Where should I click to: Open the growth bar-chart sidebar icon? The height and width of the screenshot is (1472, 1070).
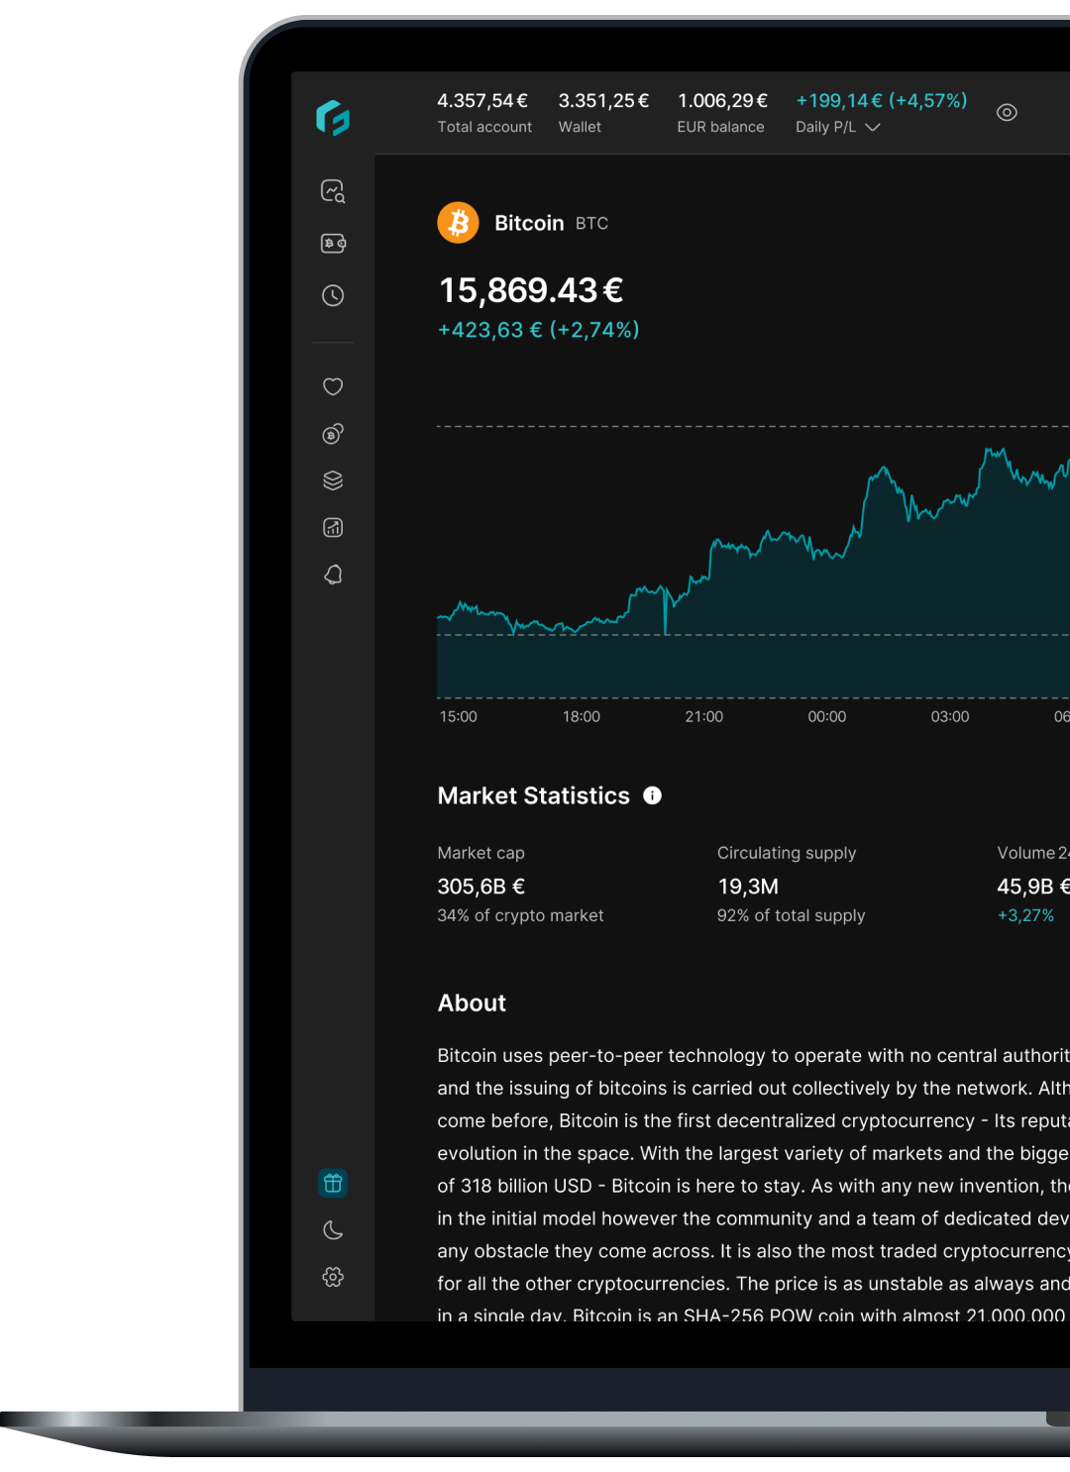(x=333, y=528)
